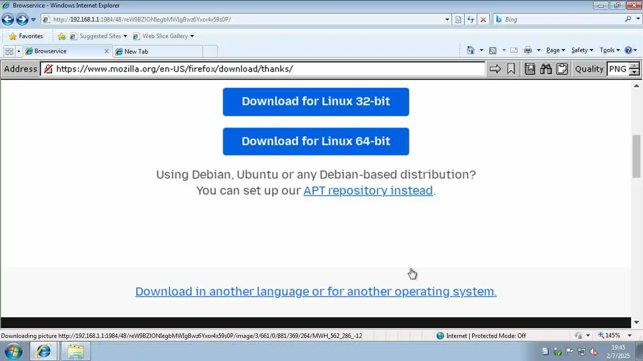Image resolution: width=643 pixels, height=361 pixels.
Task: Open recent pages dropdown next to forward arrow
Action: [x=33, y=20]
